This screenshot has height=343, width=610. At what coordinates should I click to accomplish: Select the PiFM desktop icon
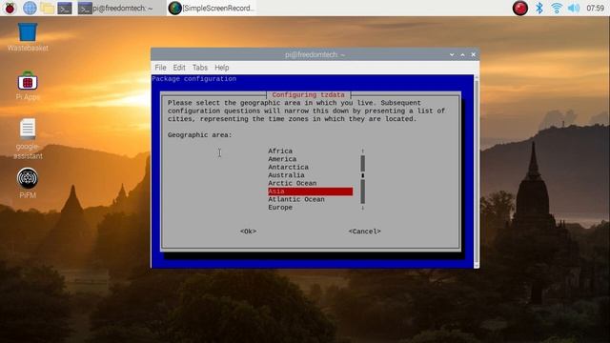coord(28,183)
